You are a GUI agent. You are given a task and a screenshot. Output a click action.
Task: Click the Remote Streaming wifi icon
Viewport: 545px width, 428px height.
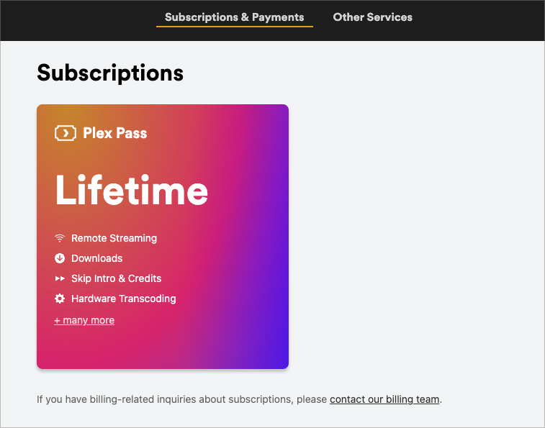coord(60,238)
